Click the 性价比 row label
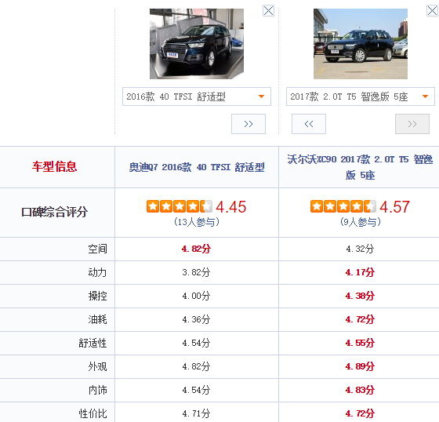 click(x=93, y=413)
